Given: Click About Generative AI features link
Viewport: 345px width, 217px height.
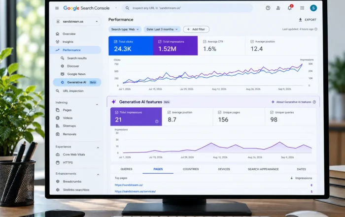Looking at the screenshot, I should [294, 102].
